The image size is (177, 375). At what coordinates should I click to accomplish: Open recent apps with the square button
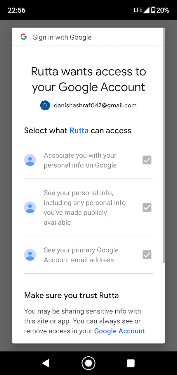point(131,363)
